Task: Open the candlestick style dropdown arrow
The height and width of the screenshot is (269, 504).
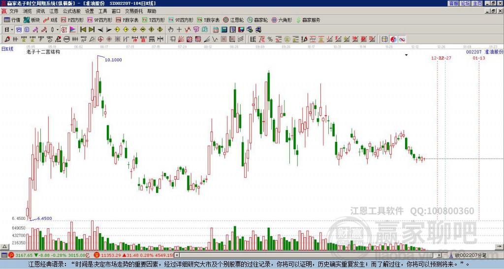Action: 58,29
